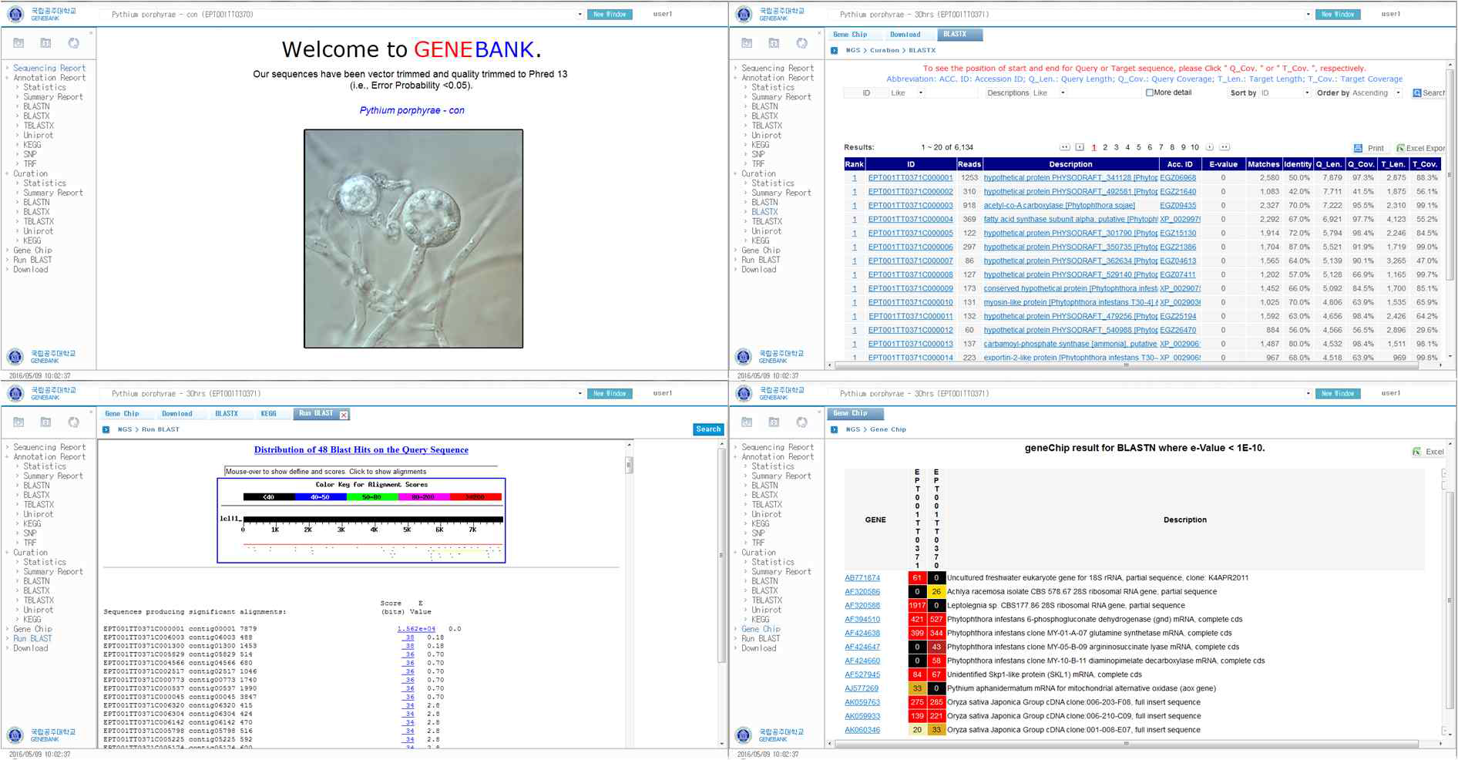Click the first folder icon in Run BLAST window
This screenshot has height=760, width=1458.
[x=18, y=422]
